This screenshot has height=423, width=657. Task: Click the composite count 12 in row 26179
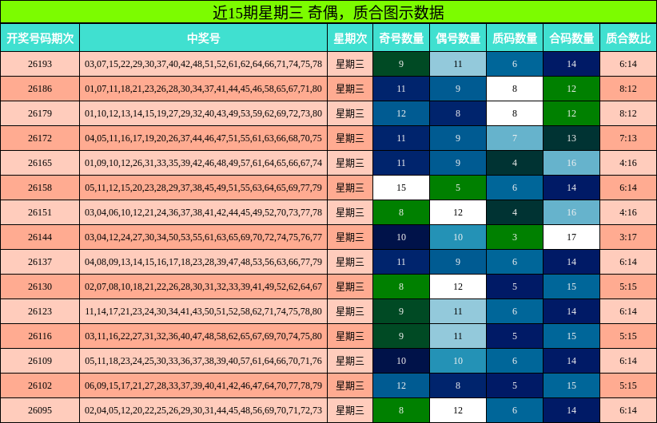[x=571, y=113]
